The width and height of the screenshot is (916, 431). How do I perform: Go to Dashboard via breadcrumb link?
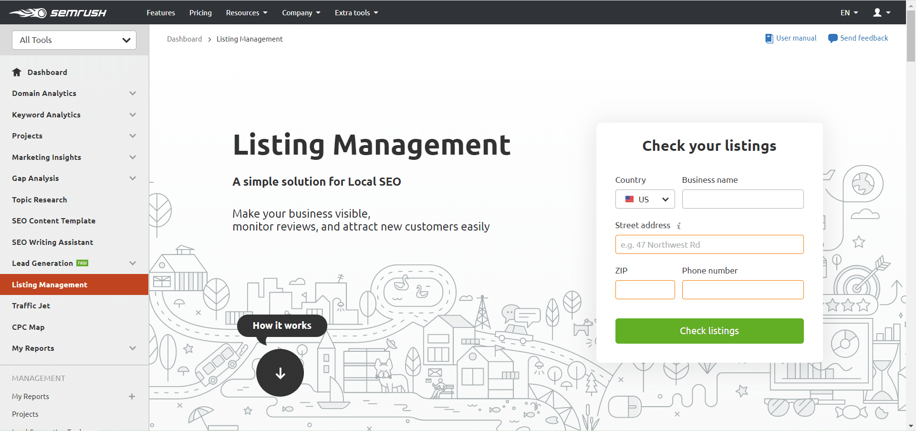(x=184, y=39)
